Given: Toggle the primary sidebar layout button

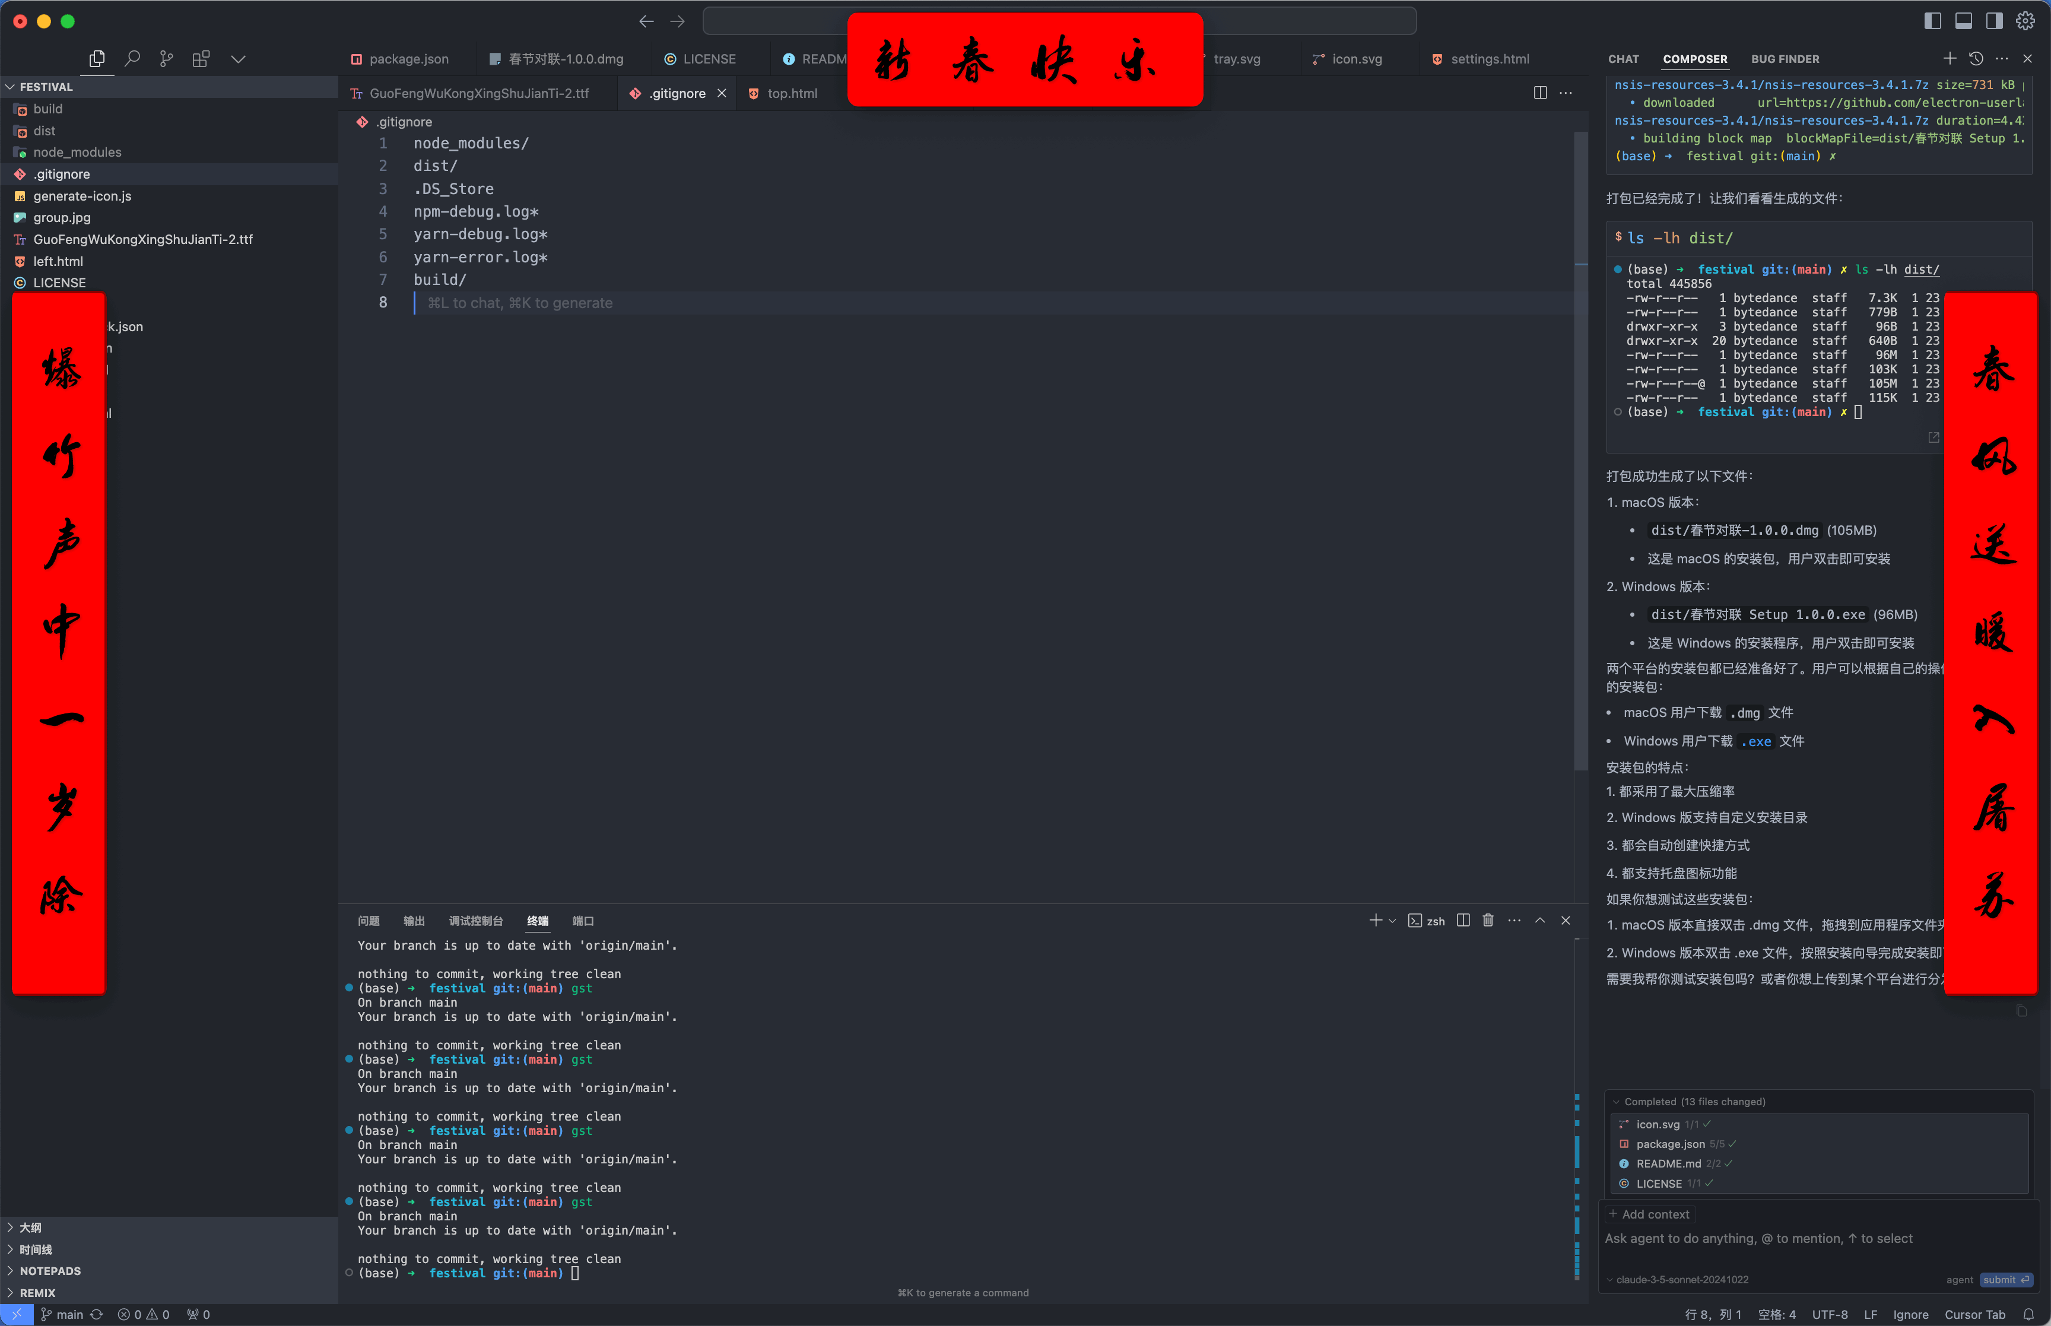Looking at the screenshot, I should [x=1932, y=21].
